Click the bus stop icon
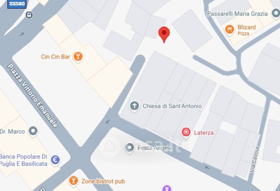The width and height of the screenshot is (280, 191). (x=29, y=15)
